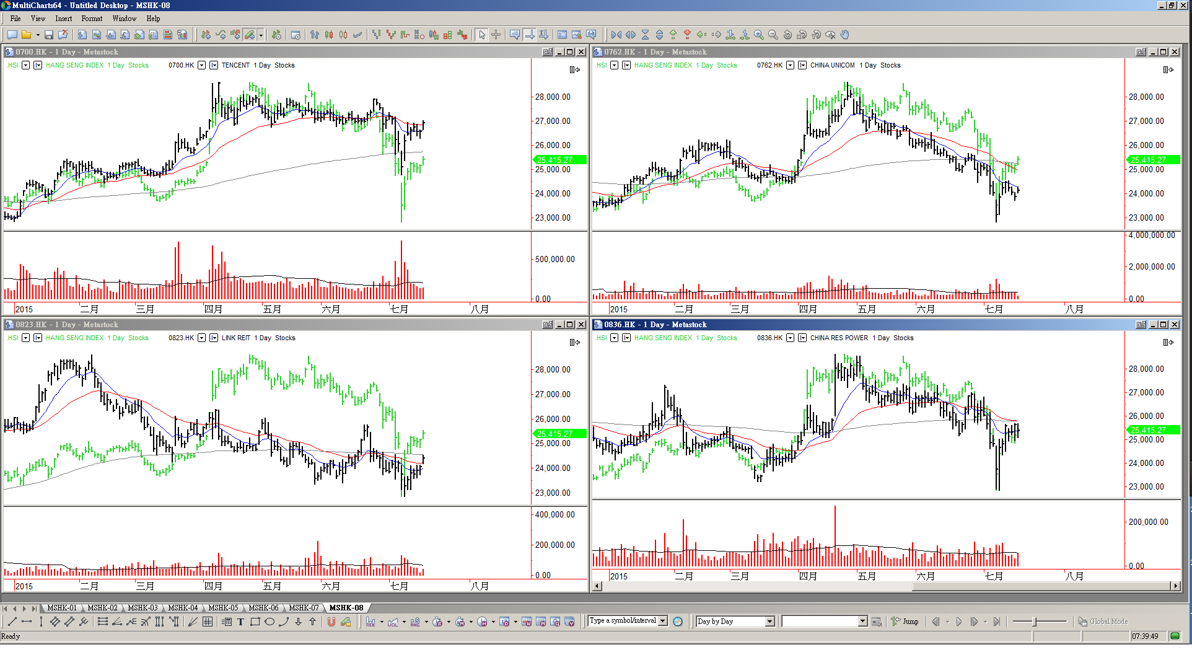
Task: Select the candlestick chart style icon
Action: point(329,35)
